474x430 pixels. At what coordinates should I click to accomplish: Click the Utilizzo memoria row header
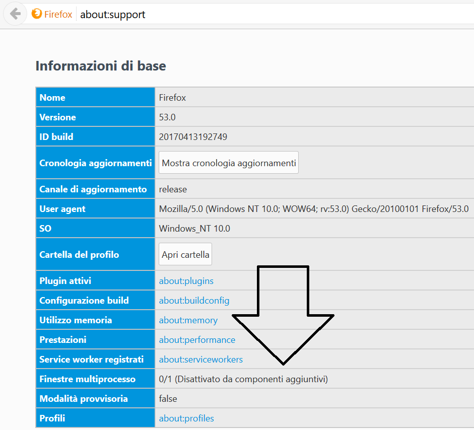95,320
